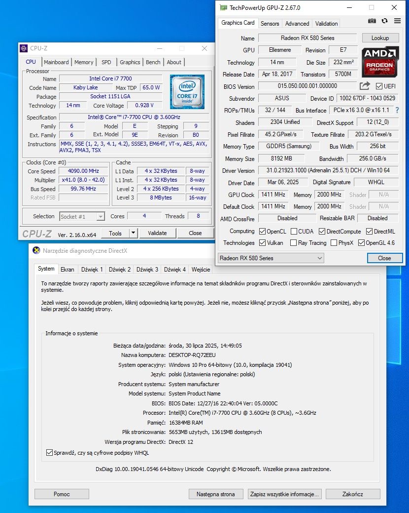Screen dimensions: 409x513
Task: Toggle the DirectML checkbox
Action: 369,231
